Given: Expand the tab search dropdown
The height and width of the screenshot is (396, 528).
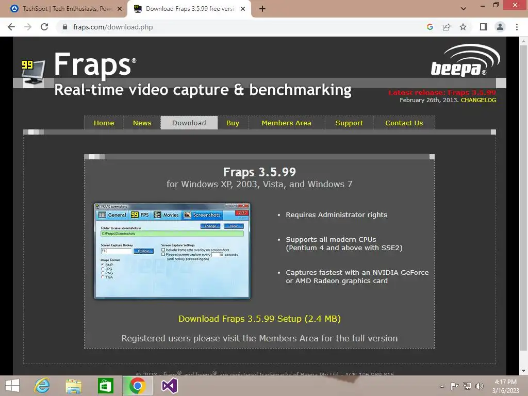Looking at the screenshot, I should click(x=464, y=9).
